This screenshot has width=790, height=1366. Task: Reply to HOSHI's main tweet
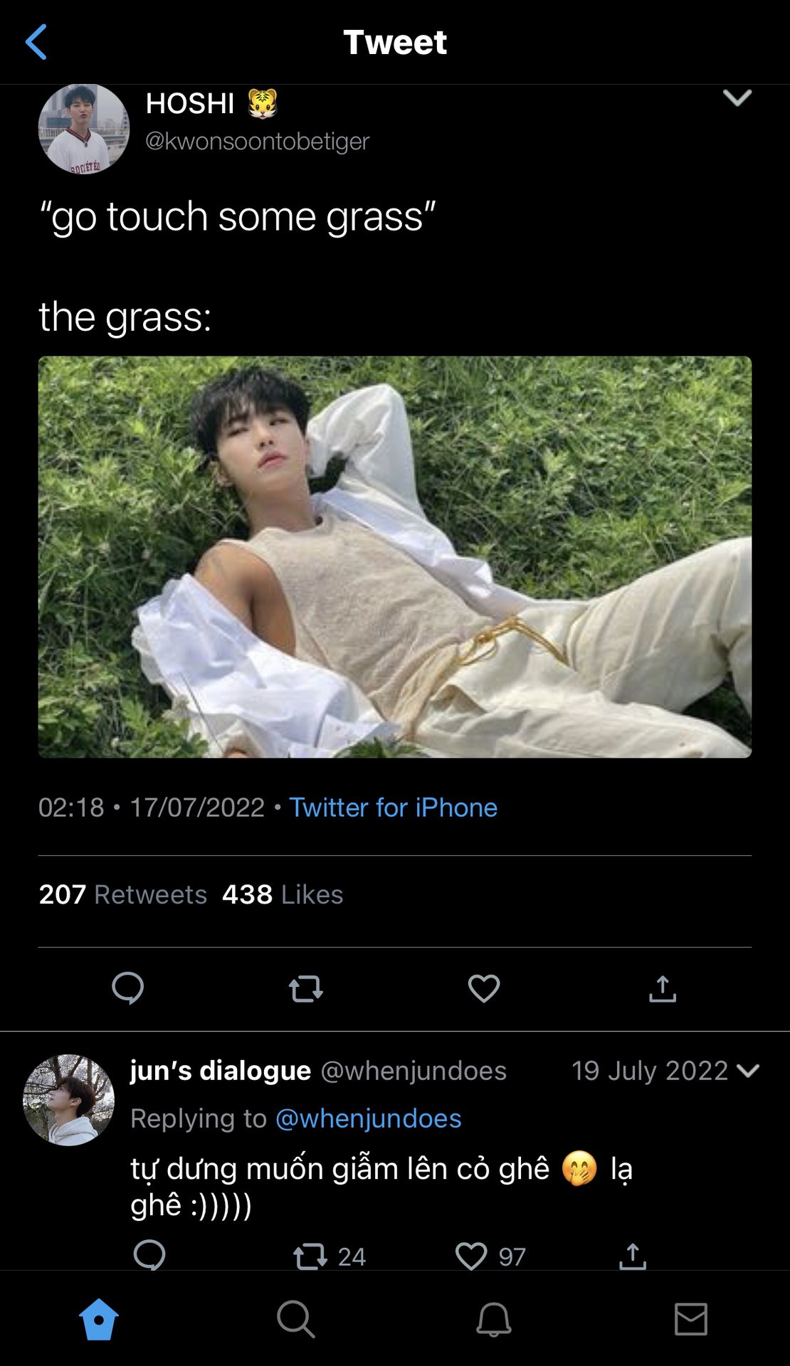(128, 988)
